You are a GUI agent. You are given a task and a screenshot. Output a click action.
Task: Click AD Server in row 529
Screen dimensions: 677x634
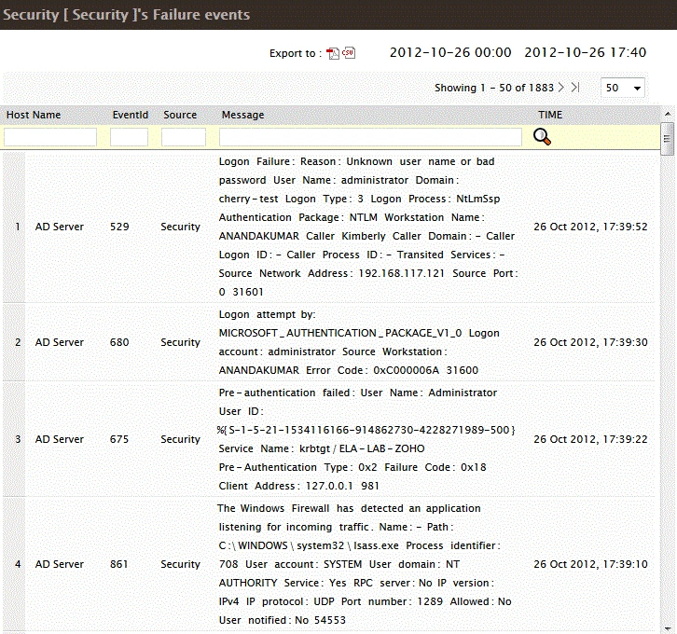point(60,227)
